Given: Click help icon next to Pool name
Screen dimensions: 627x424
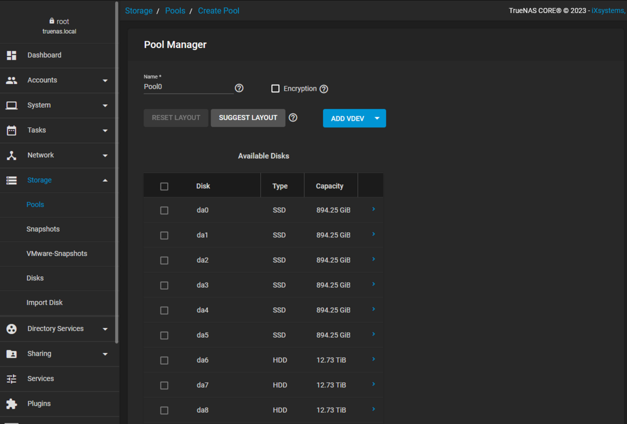Looking at the screenshot, I should 239,88.
